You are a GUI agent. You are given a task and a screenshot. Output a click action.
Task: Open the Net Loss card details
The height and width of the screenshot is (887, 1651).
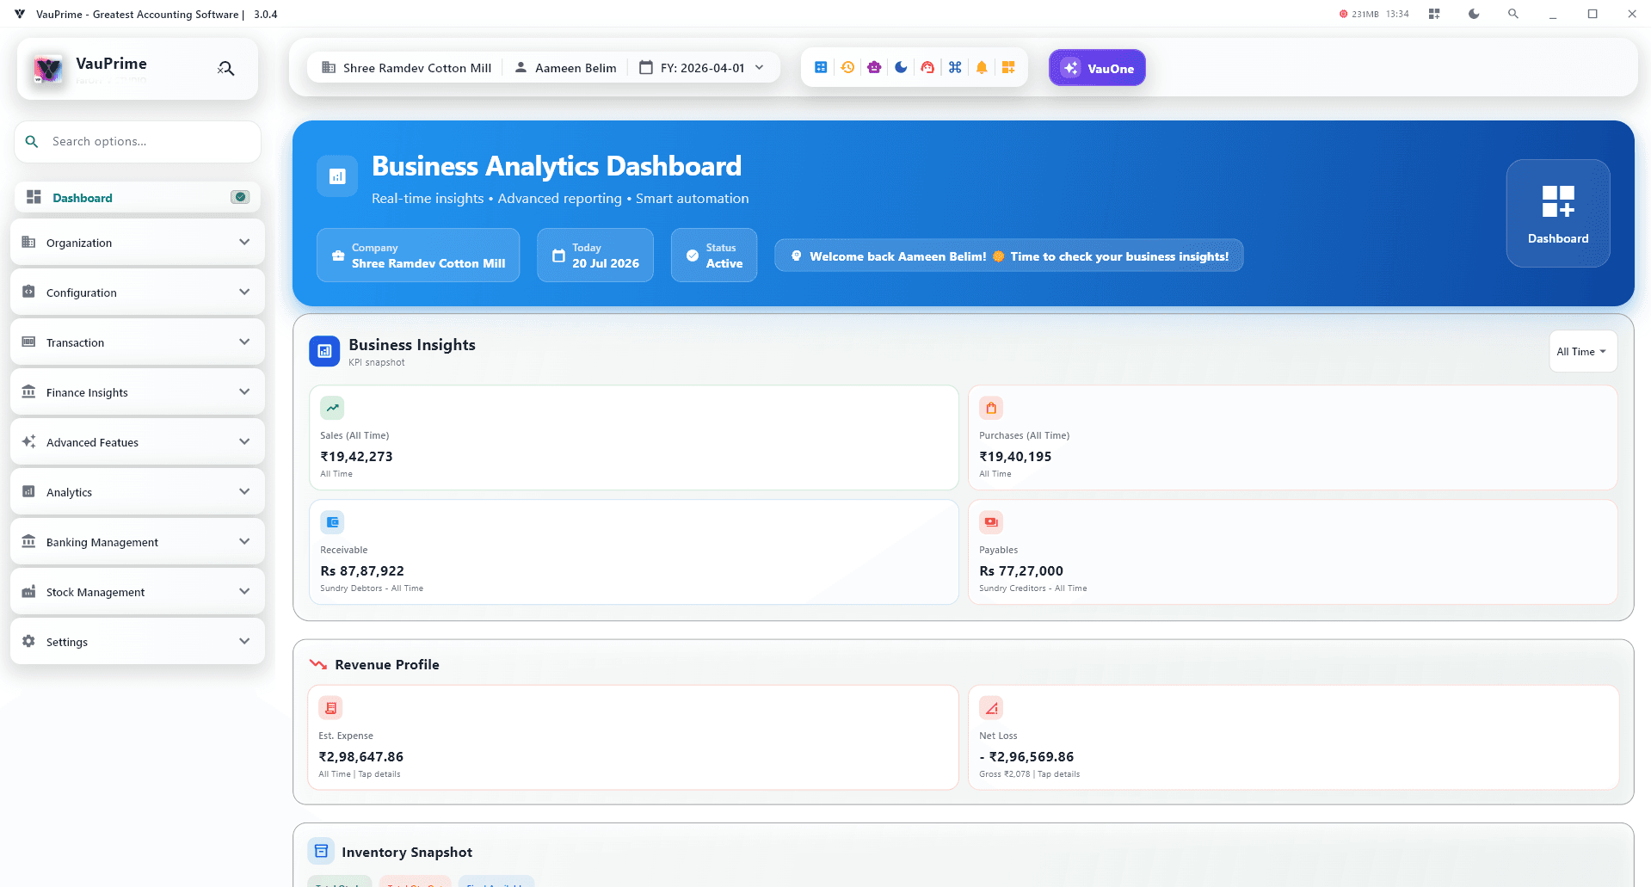point(1293,737)
